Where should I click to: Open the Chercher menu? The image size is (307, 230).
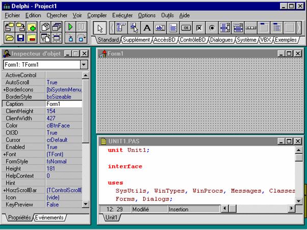tap(57, 15)
